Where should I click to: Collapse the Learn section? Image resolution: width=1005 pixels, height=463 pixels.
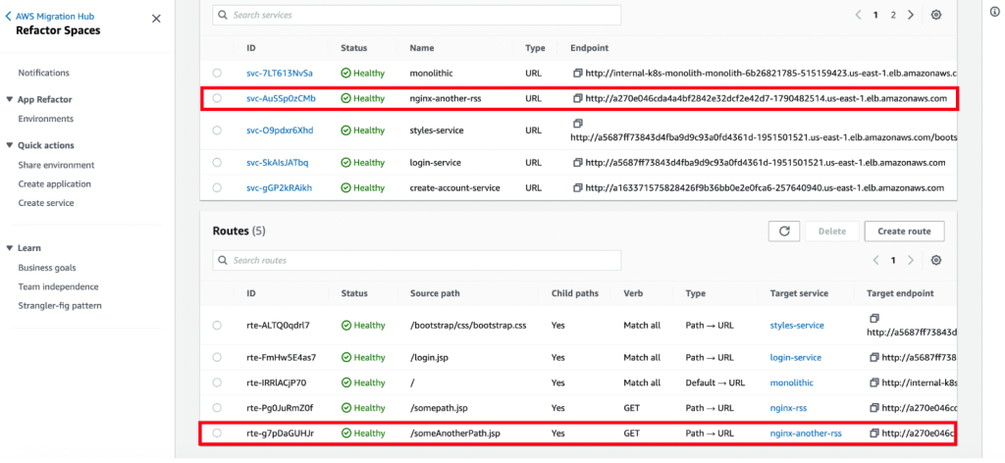pos(9,248)
